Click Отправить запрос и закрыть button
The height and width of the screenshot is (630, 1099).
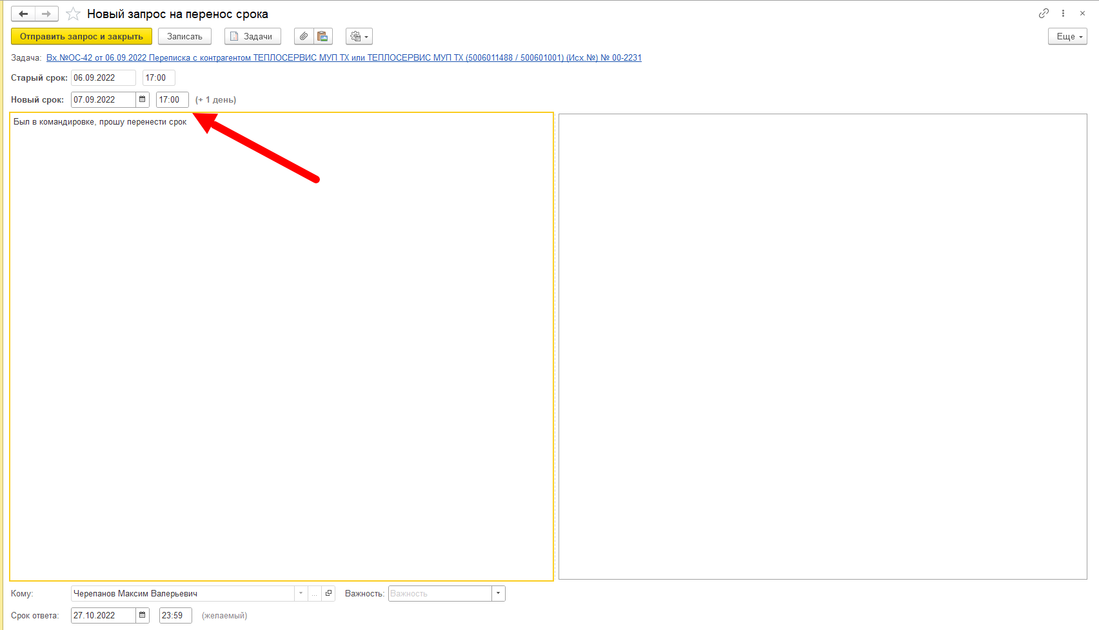[x=81, y=36]
